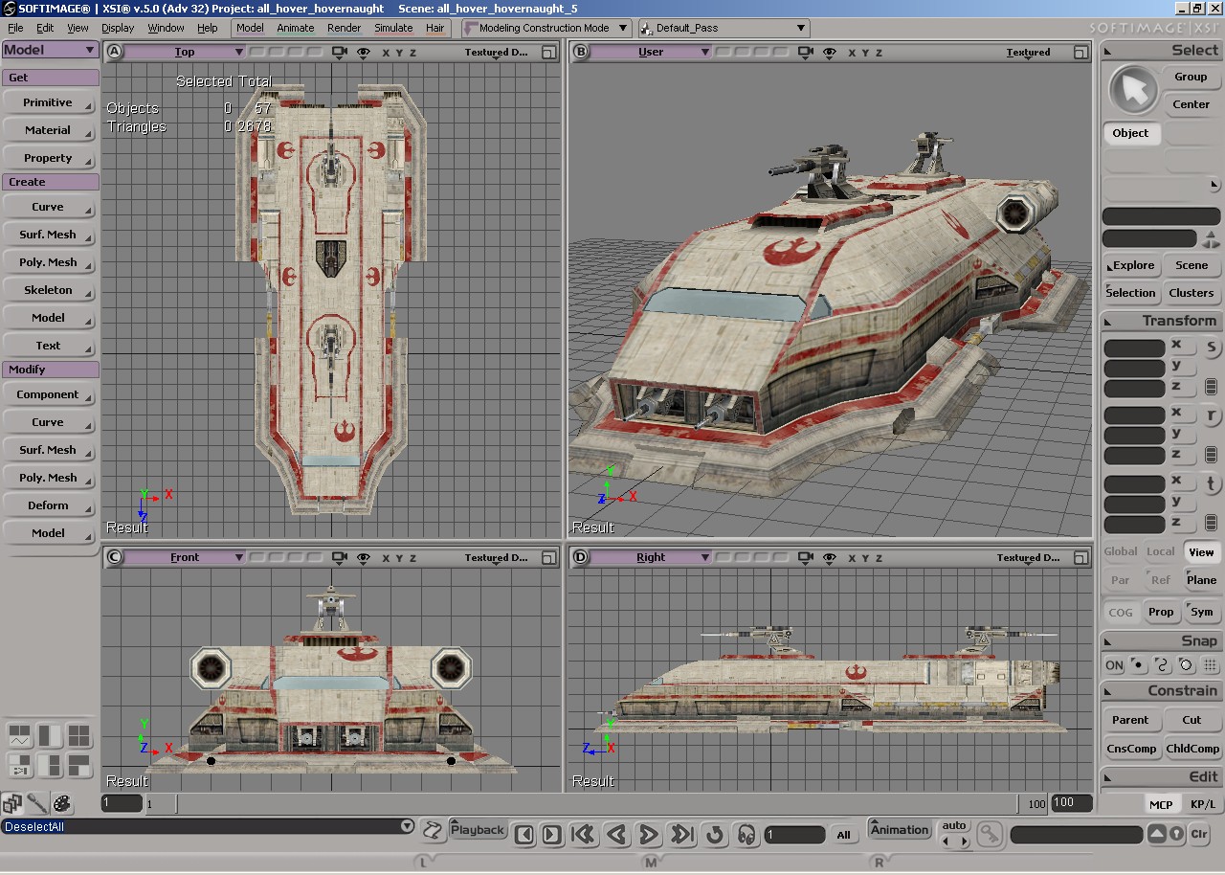Viewport: 1225px width, 875px height.
Task: Click the current frame input field in playback
Action: coord(794,835)
